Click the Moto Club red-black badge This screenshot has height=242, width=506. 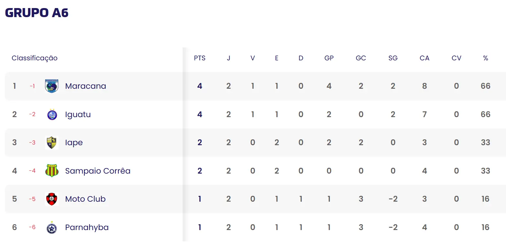tap(52, 199)
